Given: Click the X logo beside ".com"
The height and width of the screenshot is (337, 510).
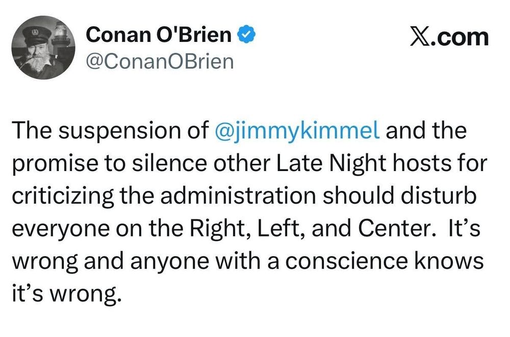Looking at the screenshot, I should click(421, 37).
